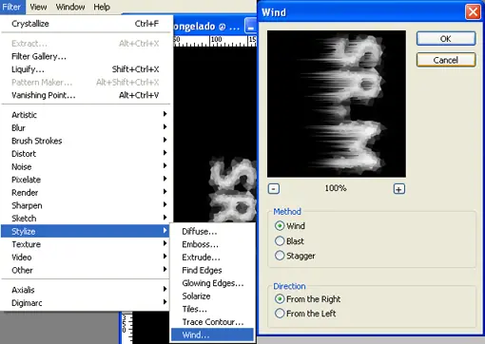Image resolution: width=485 pixels, height=344 pixels.
Task: Zoom in the Wind preview with plus button
Action: point(398,189)
